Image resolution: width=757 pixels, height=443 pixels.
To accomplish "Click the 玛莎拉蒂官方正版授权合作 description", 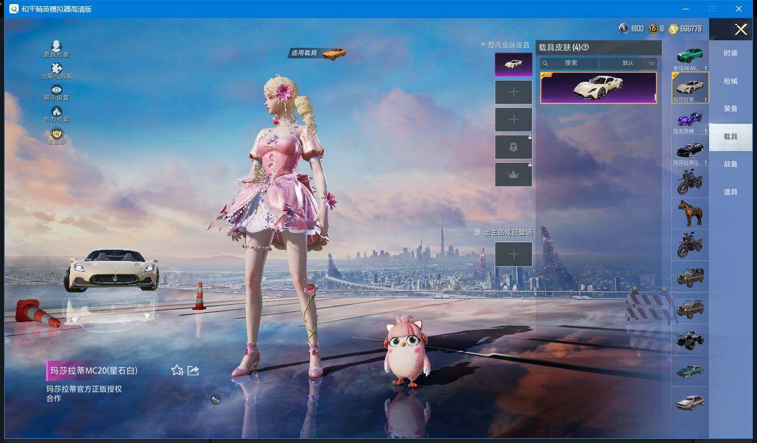I will (84, 393).
